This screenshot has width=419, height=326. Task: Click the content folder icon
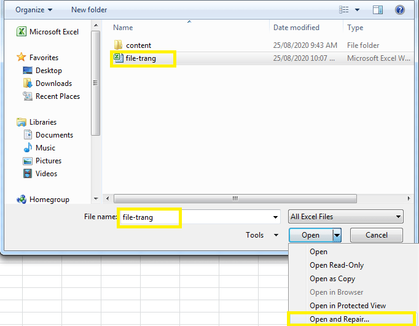click(x=118, y=45)
